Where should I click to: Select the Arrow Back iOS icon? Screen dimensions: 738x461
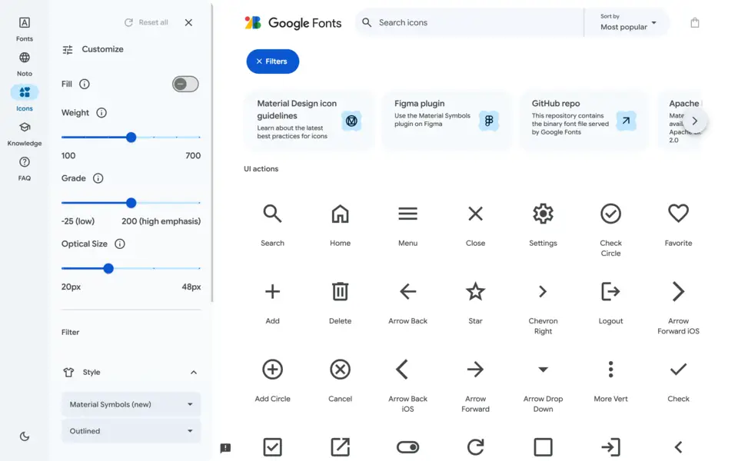[402, 370]
